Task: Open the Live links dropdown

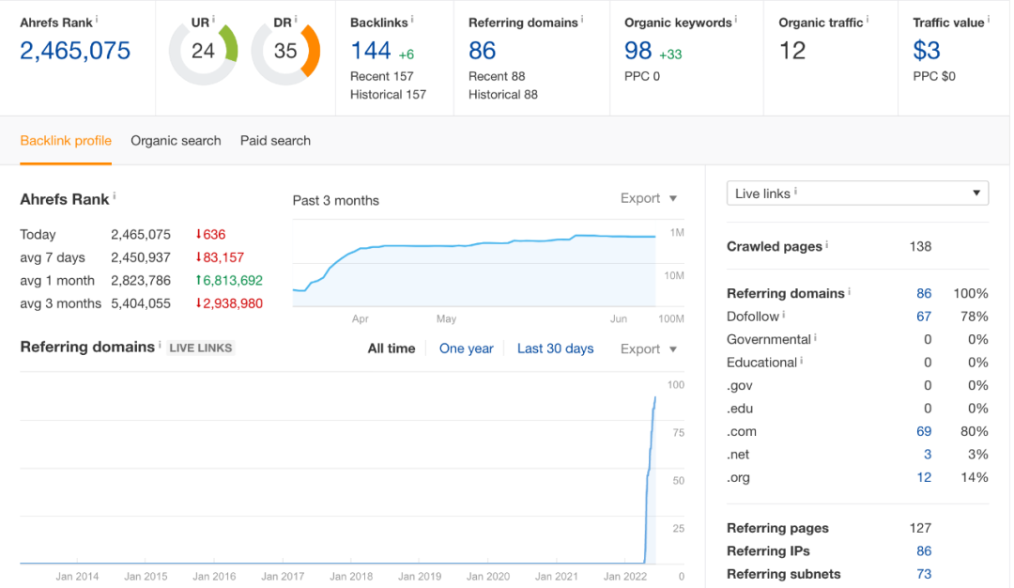Action: click(857, 193)
